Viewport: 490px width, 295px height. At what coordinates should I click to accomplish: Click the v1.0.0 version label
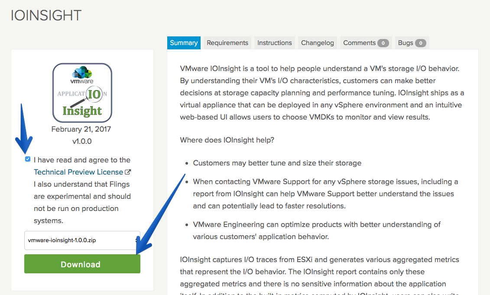point(82,141)
